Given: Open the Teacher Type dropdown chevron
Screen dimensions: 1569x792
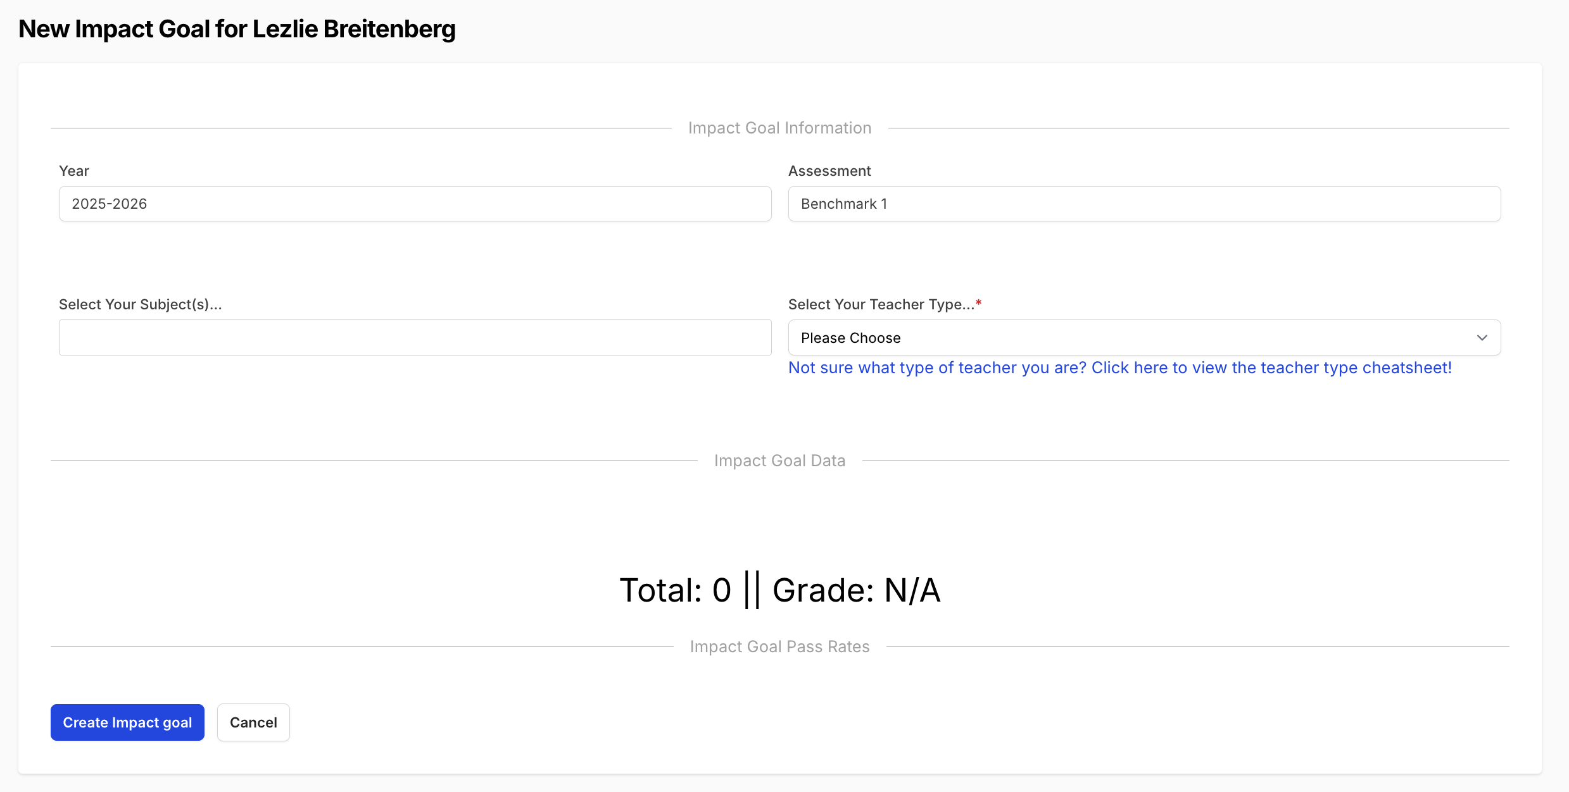Looking at the screenshot, I should (x=1482, y=337).
